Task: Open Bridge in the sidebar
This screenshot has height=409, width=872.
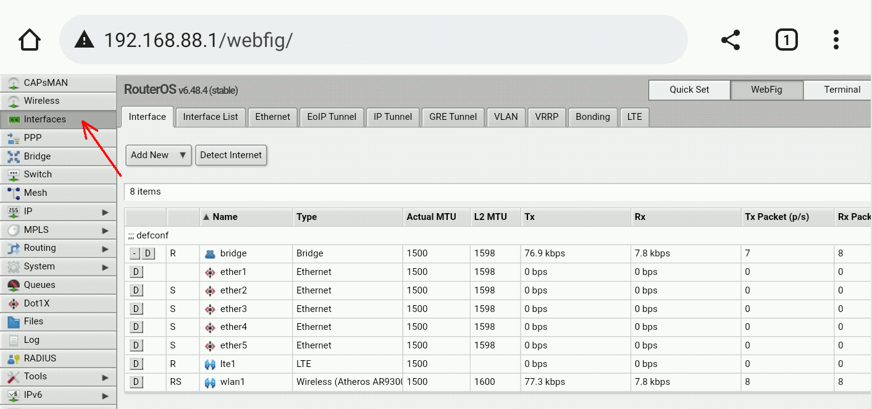Action: tap(58, 156)
